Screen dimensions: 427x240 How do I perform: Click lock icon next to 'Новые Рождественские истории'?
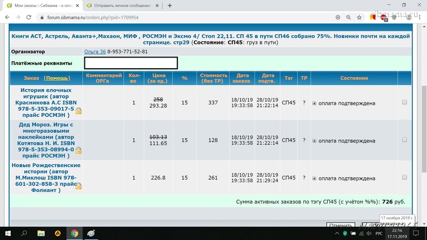click(78, 186)
